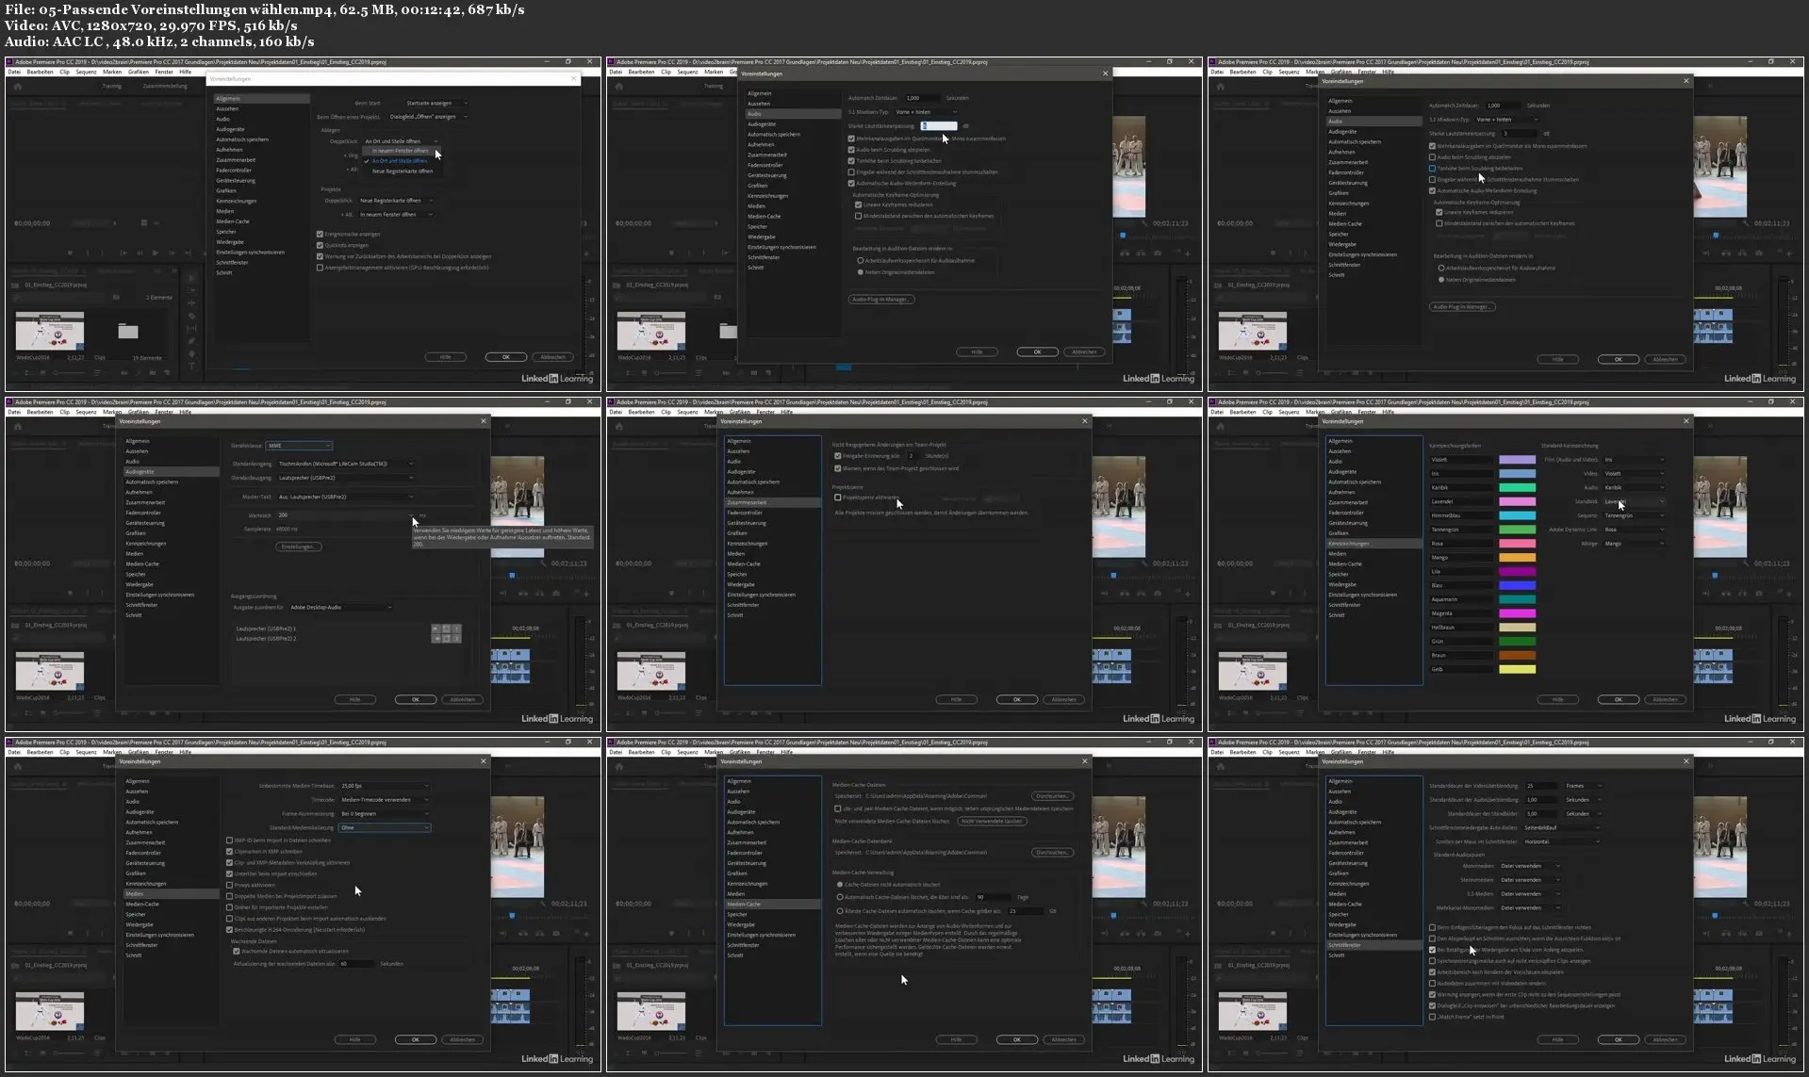The height and width of the screenshot is (1077, 1809).
Task: Click the Lift icon in the Kennzeichnungen frame's program monitor
Action: [x=1727, y=594]
